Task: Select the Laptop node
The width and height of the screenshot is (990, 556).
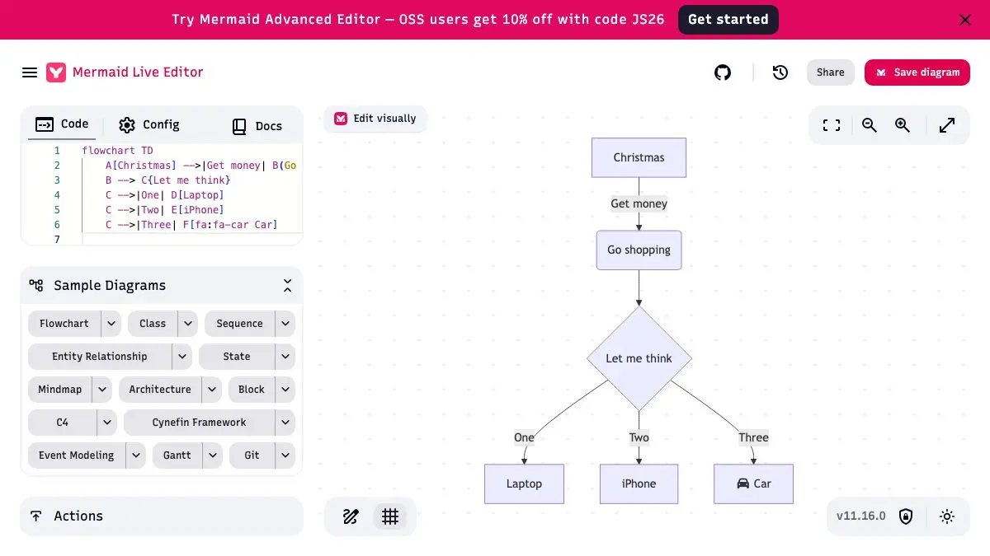Action: point(525,484)
